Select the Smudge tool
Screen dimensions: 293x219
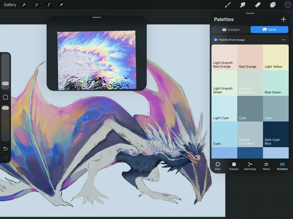click(x=243, y=5)
